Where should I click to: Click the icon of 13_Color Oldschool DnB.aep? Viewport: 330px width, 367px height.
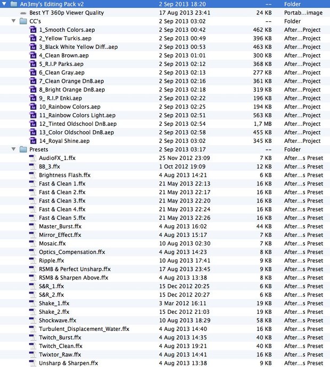point(33,132)
